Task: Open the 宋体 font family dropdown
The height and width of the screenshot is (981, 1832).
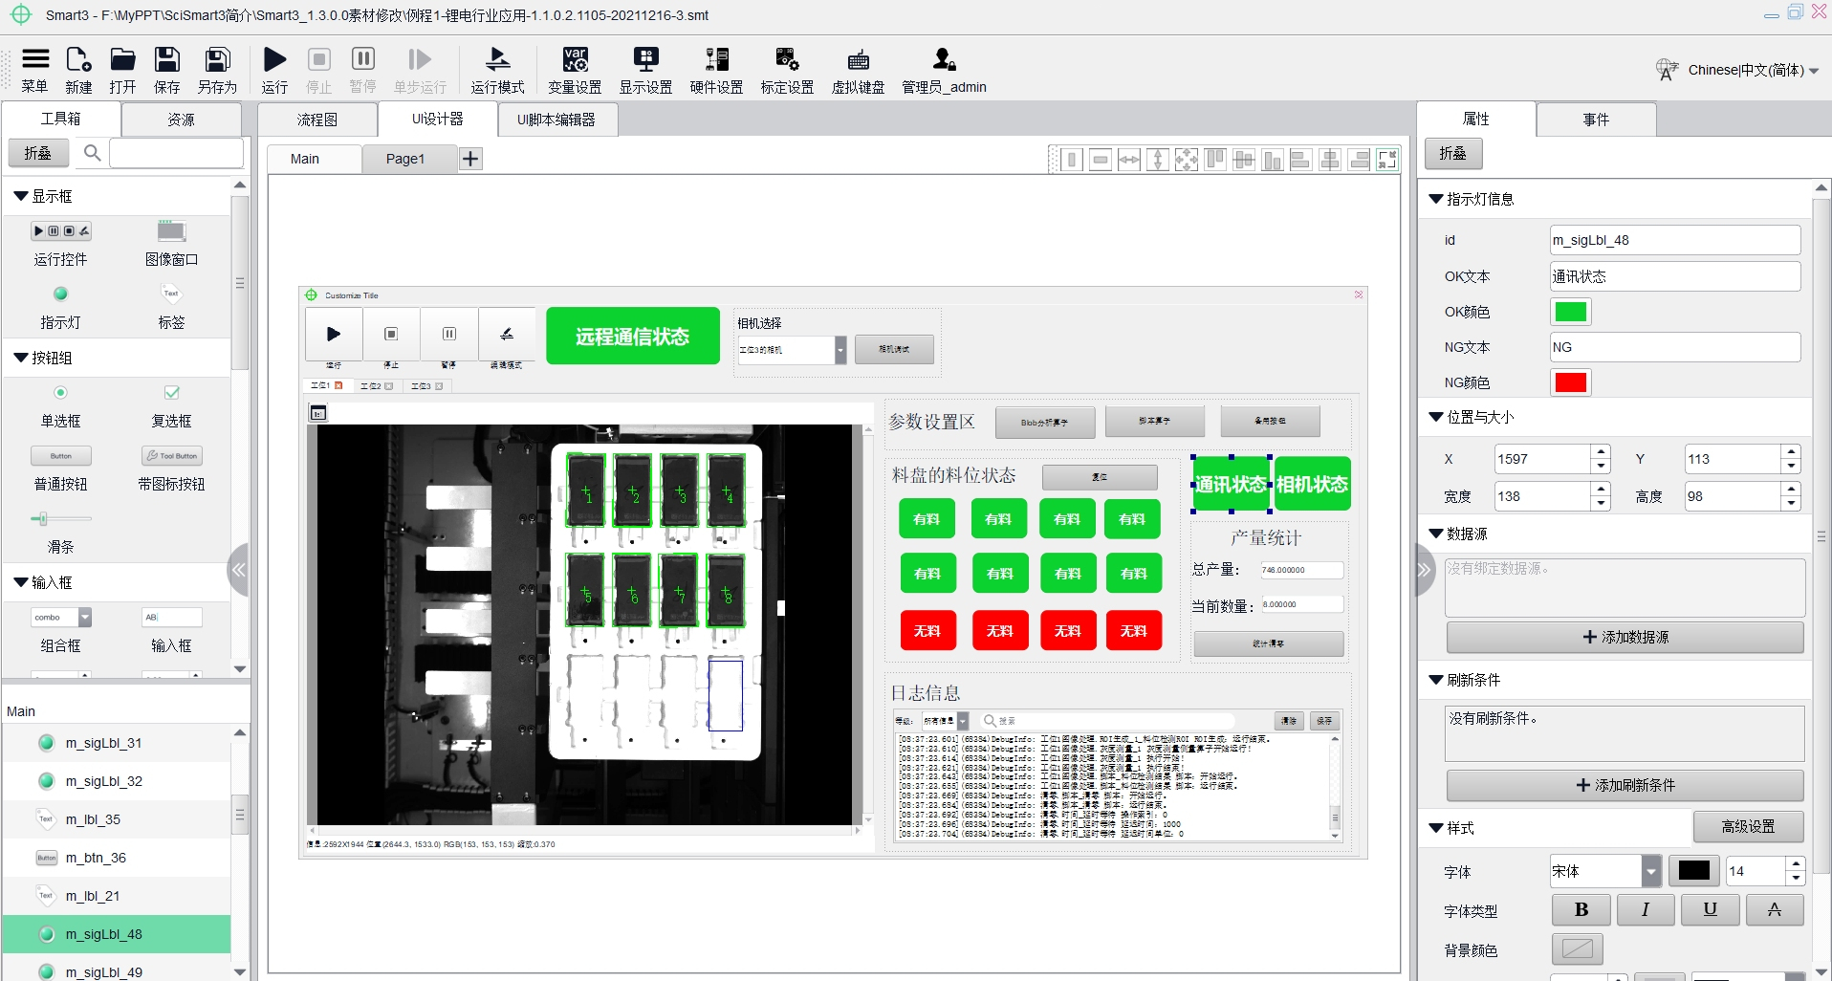Action: [x=1651, y=871]
